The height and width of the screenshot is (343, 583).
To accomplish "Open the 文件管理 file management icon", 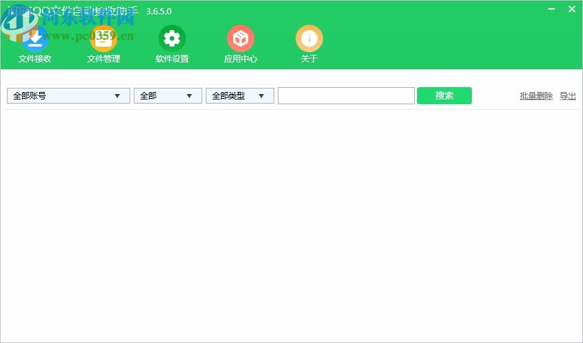I will [104, 38].
